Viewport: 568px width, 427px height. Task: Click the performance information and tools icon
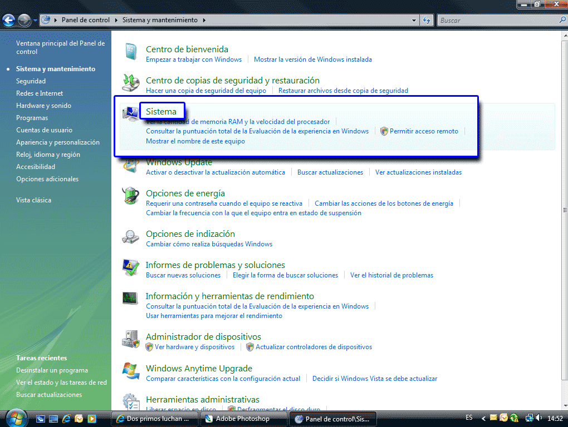130,299
